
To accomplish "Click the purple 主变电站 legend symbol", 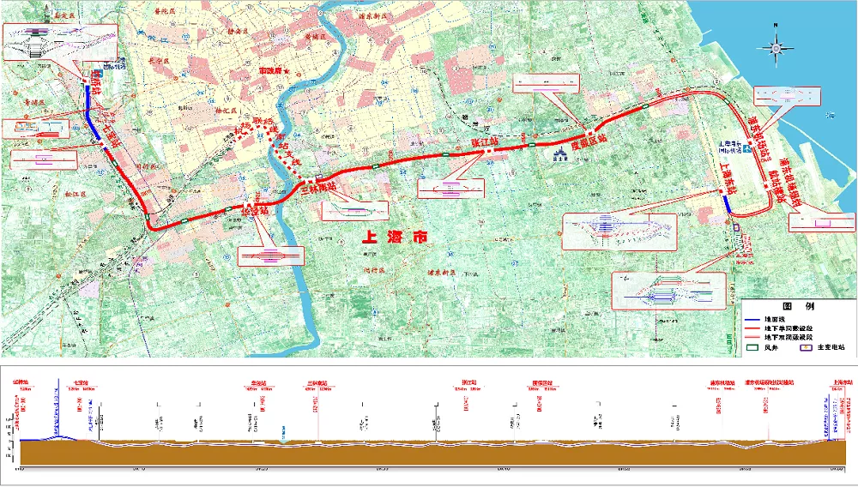I will tap(807, 347).
